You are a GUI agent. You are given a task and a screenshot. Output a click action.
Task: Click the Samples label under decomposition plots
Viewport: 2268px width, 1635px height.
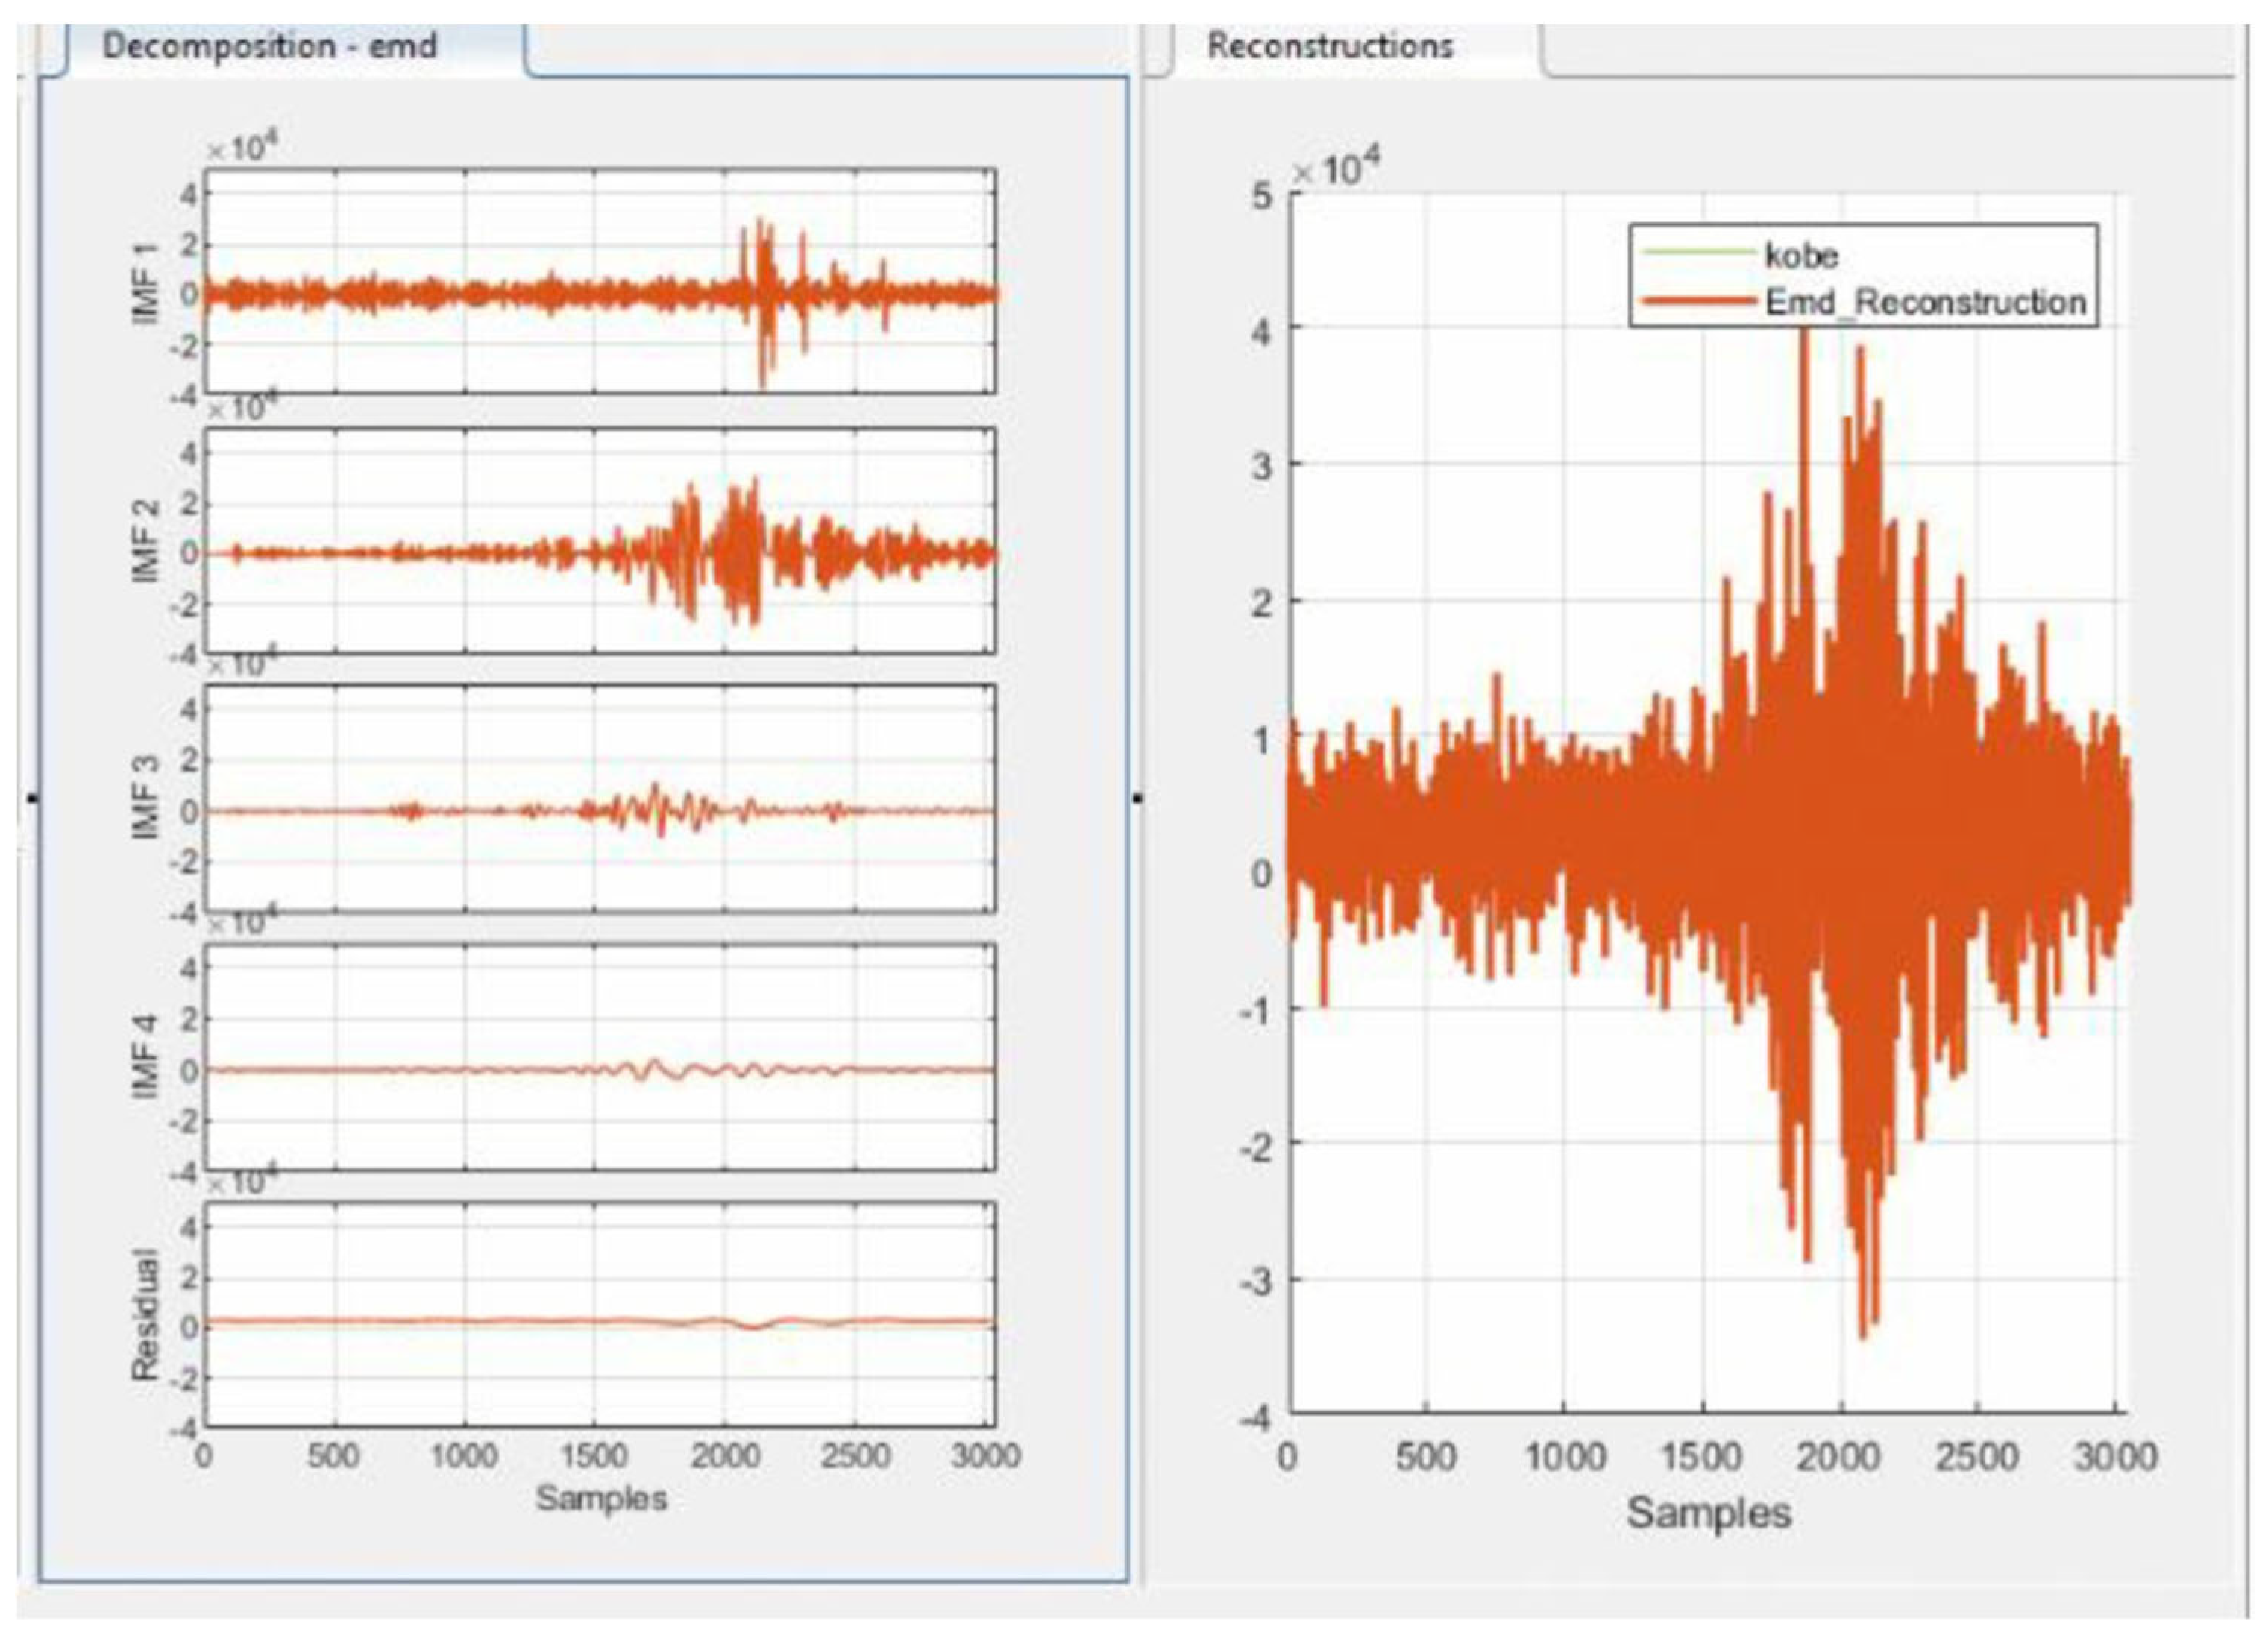click(601, 1498)
